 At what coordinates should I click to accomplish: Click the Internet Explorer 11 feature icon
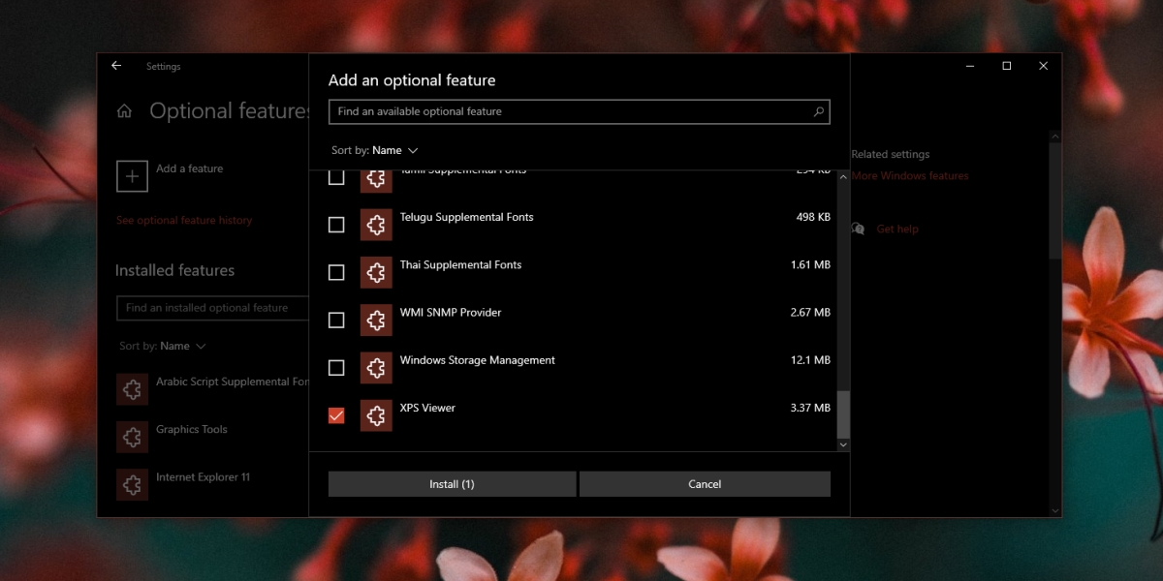click(x=132, y=484)
